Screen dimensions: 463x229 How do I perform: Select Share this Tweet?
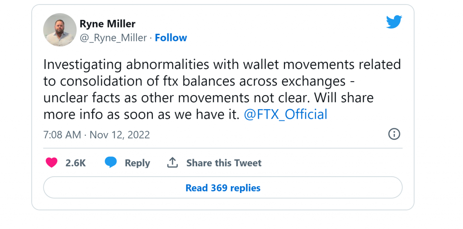point(224,163)
